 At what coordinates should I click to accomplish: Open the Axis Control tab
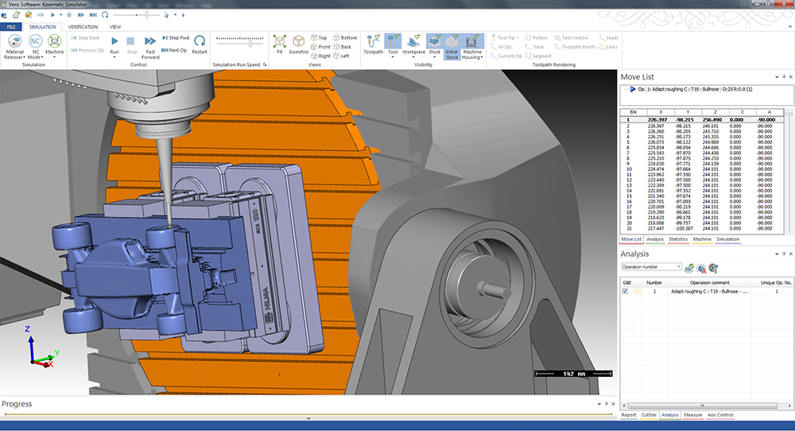(719, 415)
